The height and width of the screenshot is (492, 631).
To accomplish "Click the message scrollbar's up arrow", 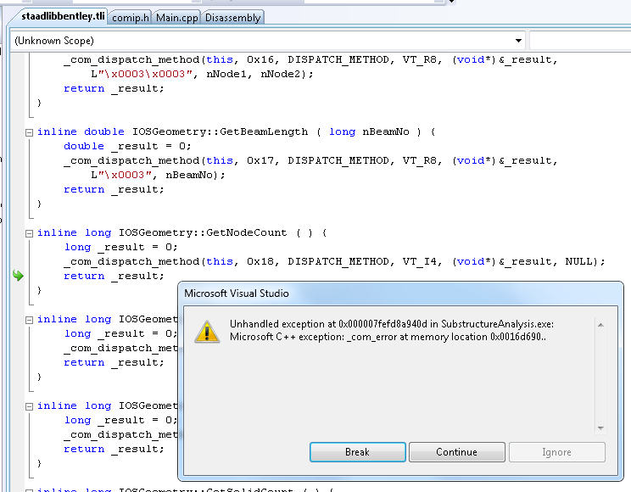I will tap(600, 325).
